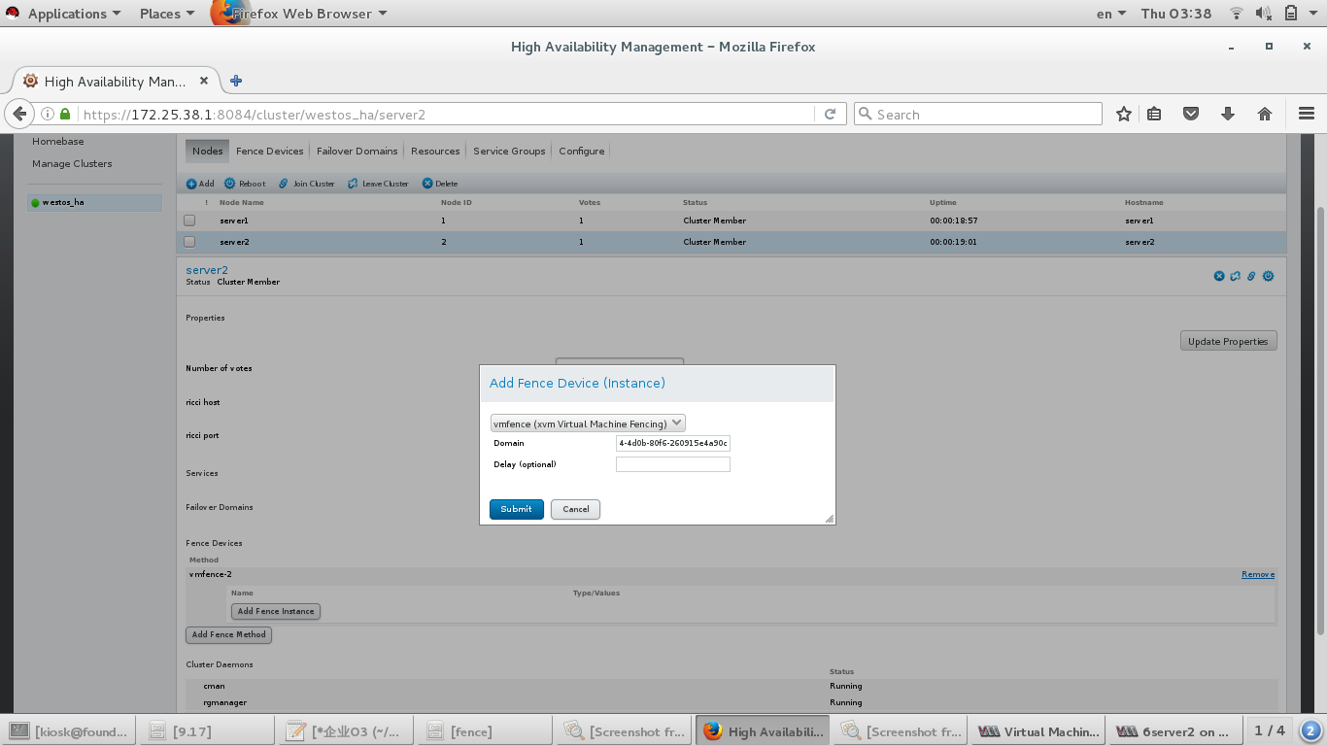The height and width of the screenshot is (746, 1327).
Task: Click join-cluster link icon beside server2 heading
Action: (x=1251, y=276)
